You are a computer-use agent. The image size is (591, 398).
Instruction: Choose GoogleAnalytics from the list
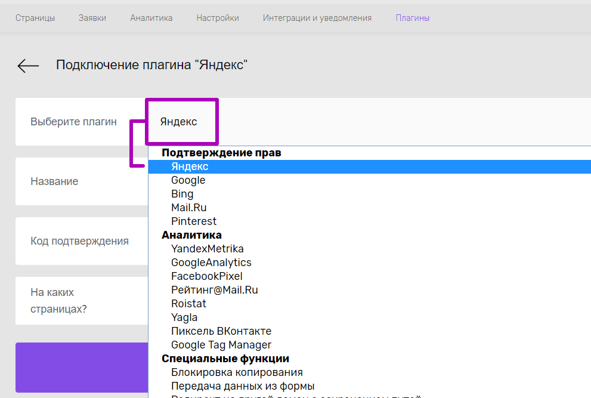[369, 263]
